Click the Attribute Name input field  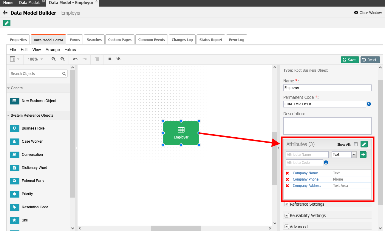click(x=307, y=155)
